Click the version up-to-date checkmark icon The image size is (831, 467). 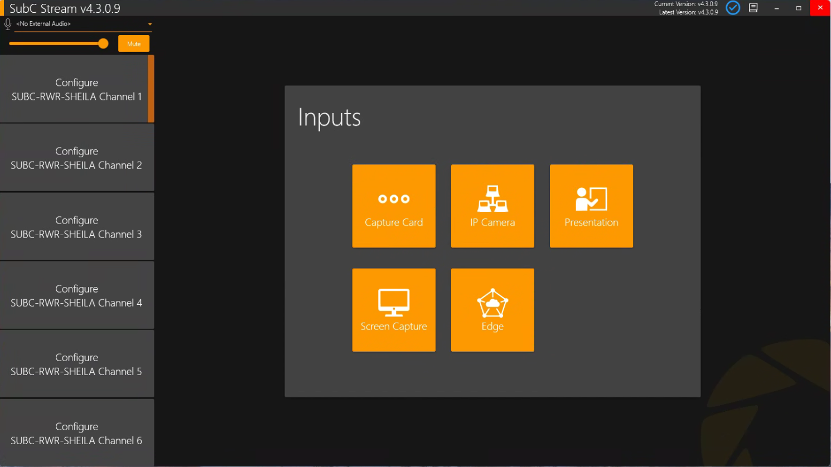coord(733,8)
